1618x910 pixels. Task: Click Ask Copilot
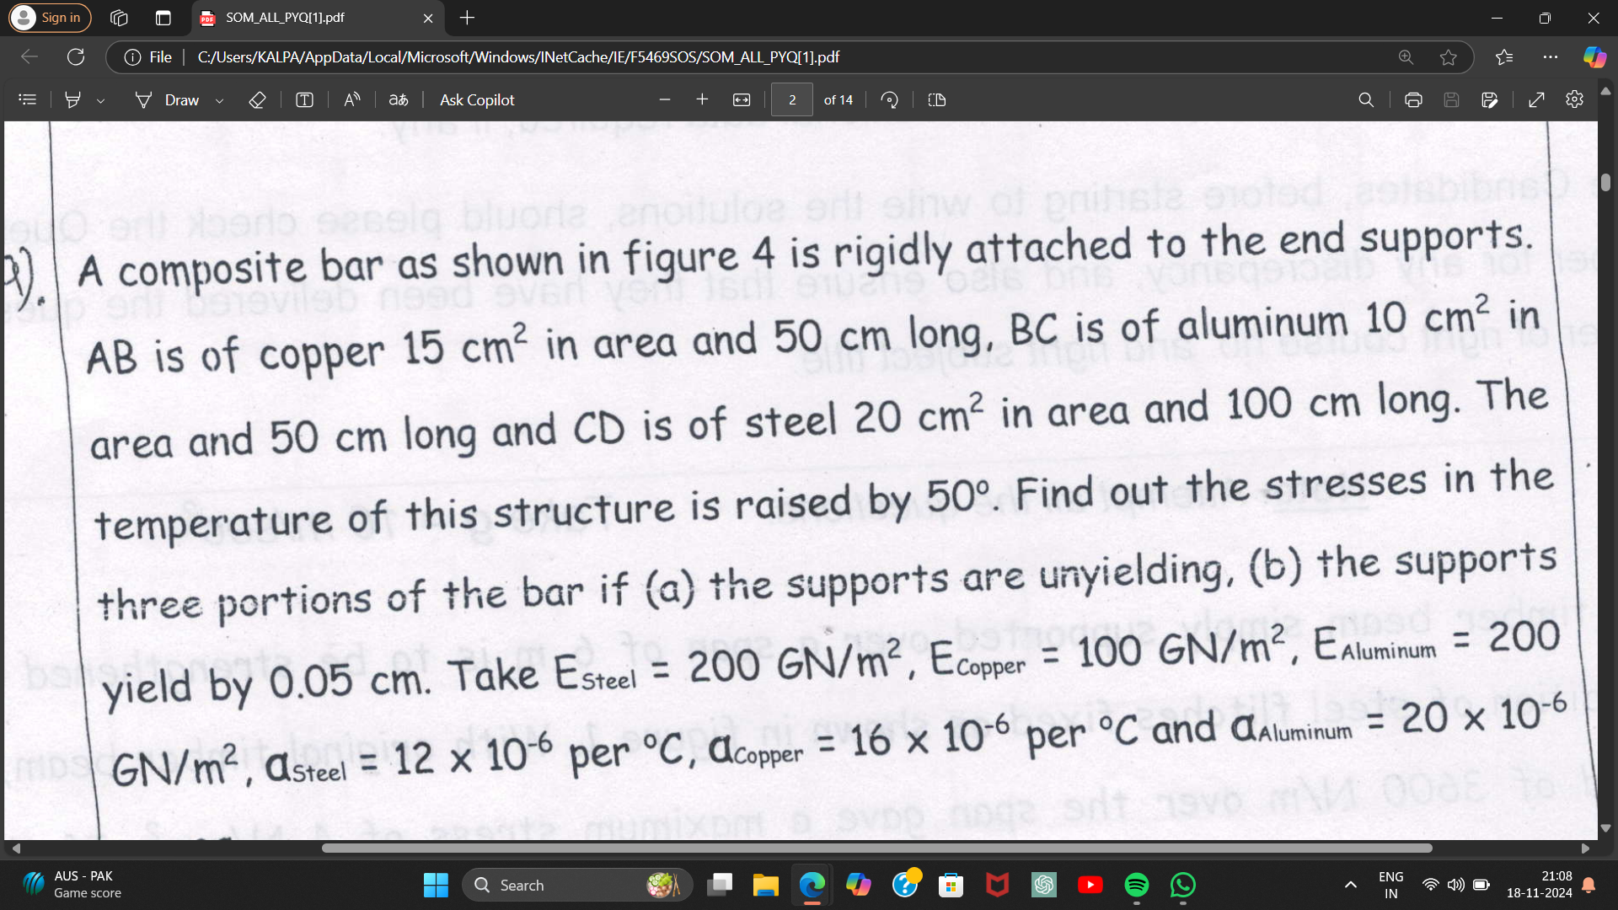coord(477,99)
